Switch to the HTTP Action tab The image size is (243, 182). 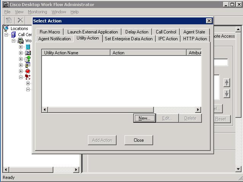195,39
